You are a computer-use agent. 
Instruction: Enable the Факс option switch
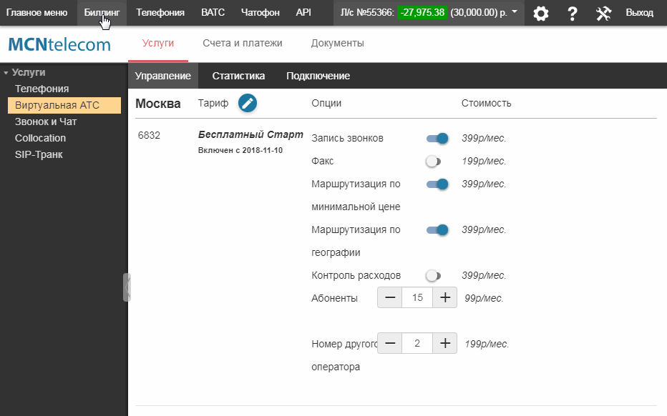pyautogui.click(x=433, y=162)
